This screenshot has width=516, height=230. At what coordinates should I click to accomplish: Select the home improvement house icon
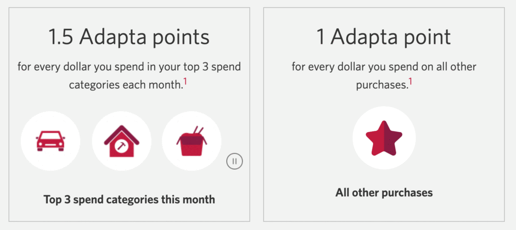click(x=121, y=141)
